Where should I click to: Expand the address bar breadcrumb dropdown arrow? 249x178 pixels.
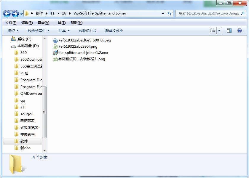point(163,13)
